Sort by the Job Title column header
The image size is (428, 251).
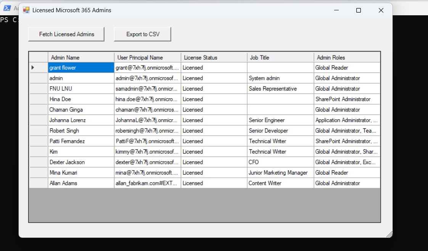click(281, 57)
